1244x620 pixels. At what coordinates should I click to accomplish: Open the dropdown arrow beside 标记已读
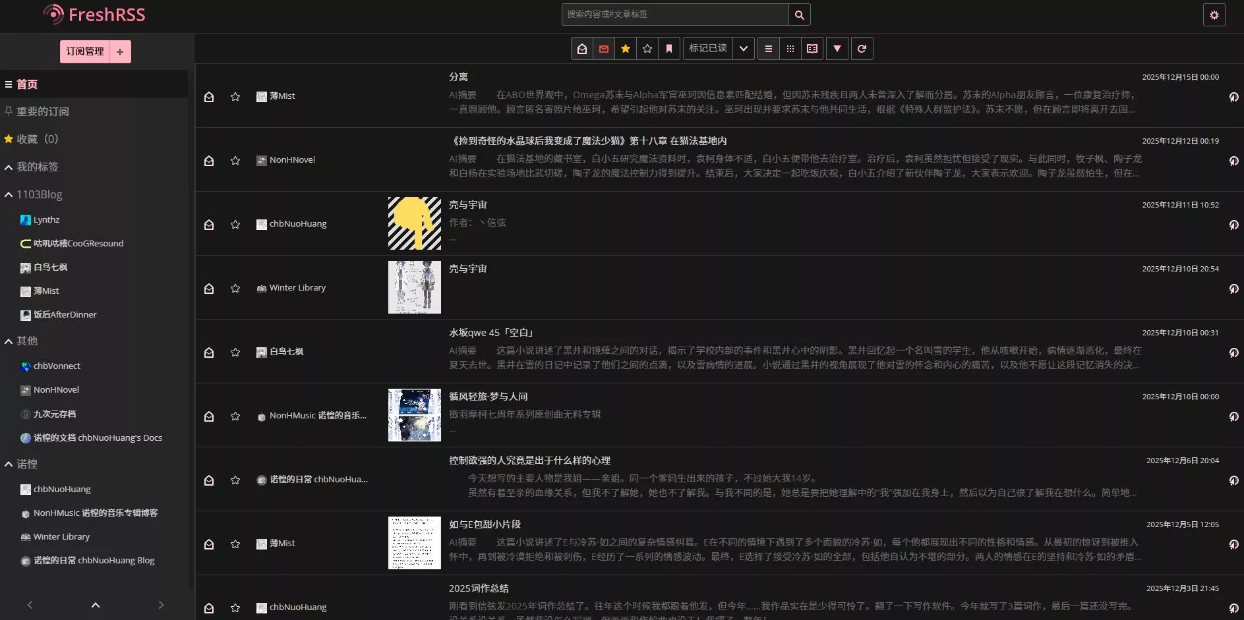pyautogui.click(x=744, y=49)
